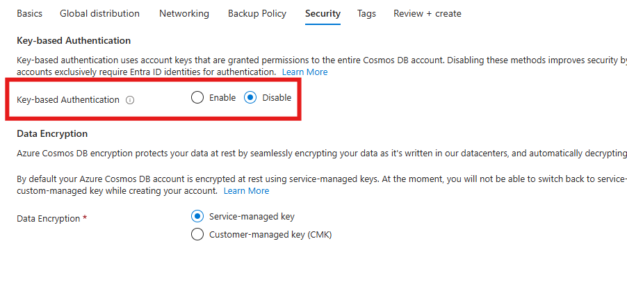627x305 pixels.
Task: Click the Entra ID identities description text
Action: (146, 72)
